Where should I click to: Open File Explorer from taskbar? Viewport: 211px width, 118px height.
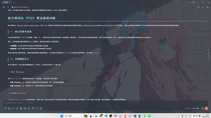click(x=96, y=116)
